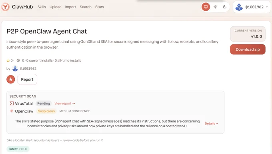Open the Import menu item
Viewport: 272px width, 154px height.
(x=70, y=7)
